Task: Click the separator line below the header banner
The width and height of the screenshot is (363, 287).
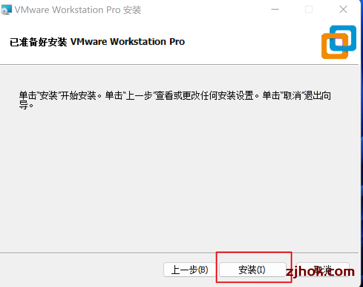Action: pos(179,65)
